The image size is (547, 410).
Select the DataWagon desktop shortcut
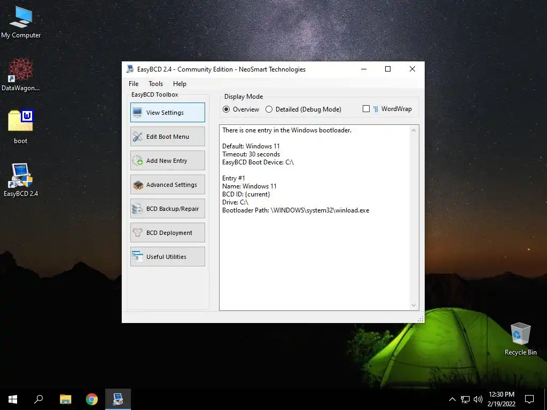click(21, 75)
